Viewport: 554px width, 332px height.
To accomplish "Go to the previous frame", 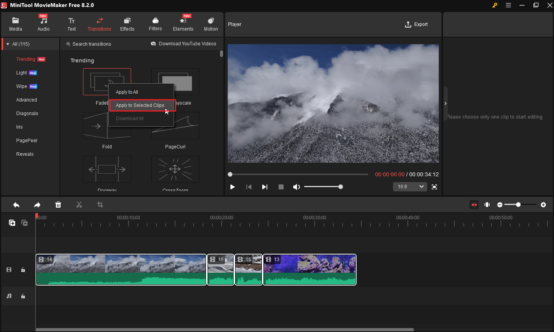I will [x=249, y=187].
